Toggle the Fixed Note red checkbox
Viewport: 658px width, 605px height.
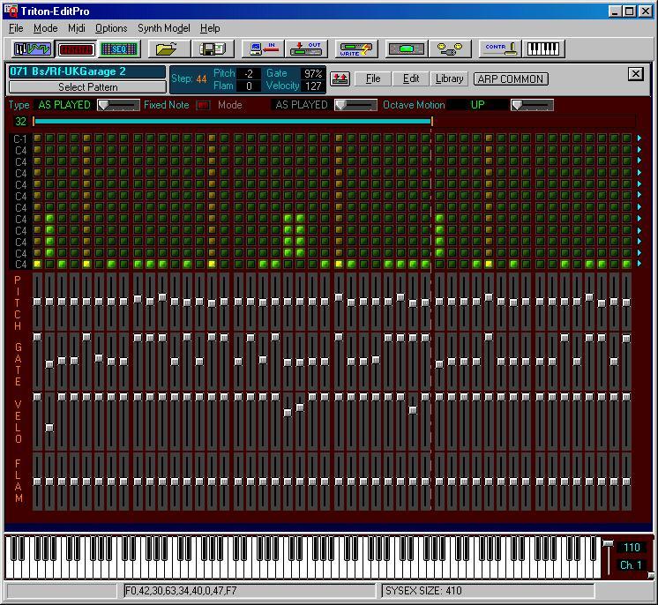coord(203,105)
